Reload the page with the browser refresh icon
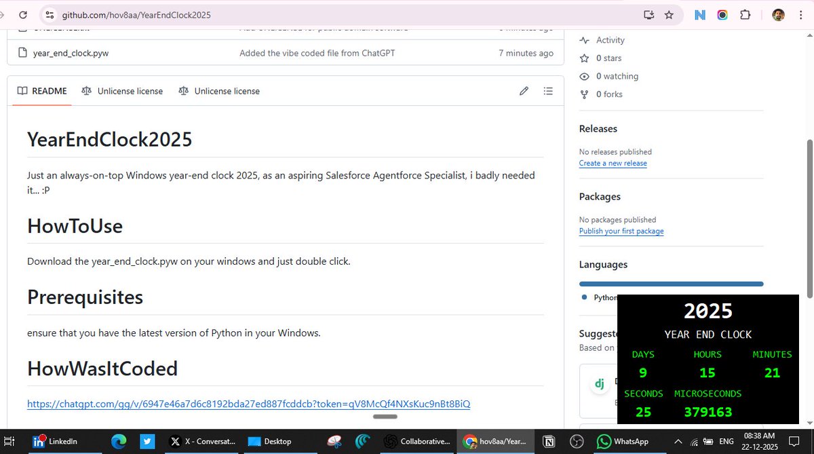814x454 pixels. point(22,14)
